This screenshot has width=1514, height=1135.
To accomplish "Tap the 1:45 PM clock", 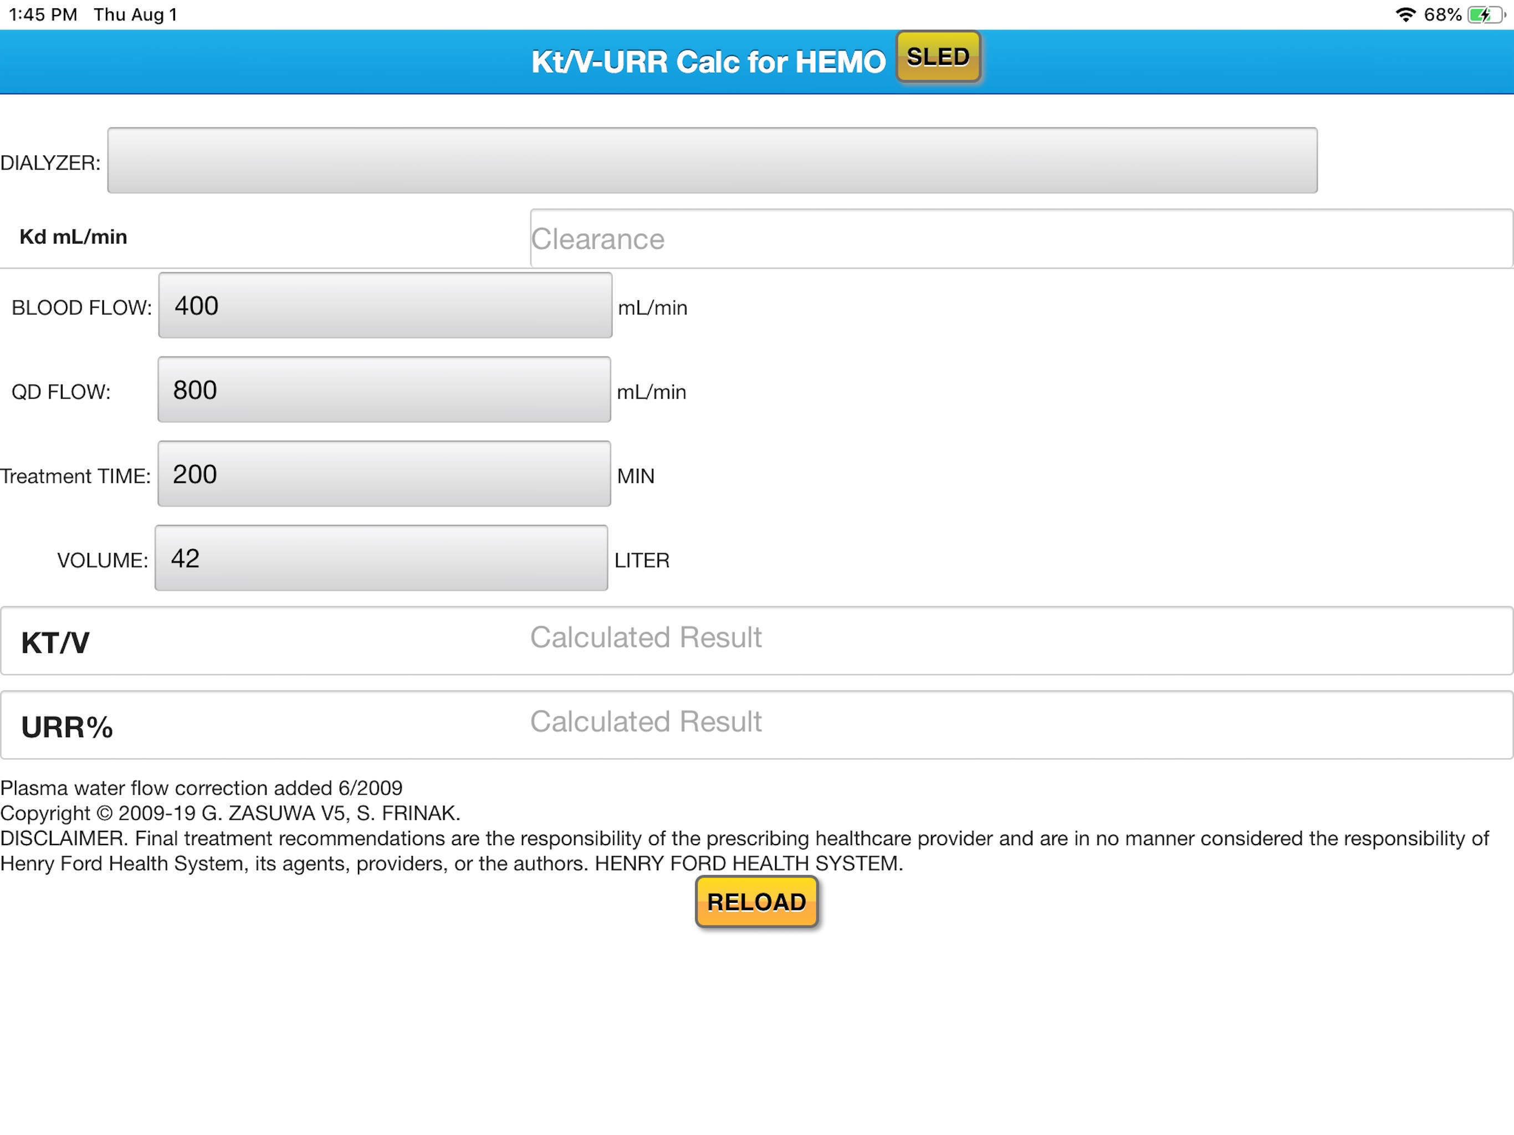I will coord(43,14).
